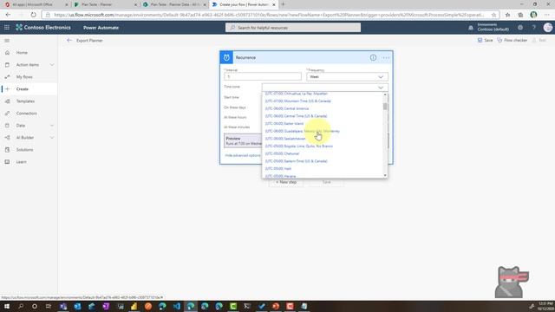Image resolution: width=555 pixels, height=312 pixels.
Task: Click Save in the top command bar
Action: tap(486, 41)
